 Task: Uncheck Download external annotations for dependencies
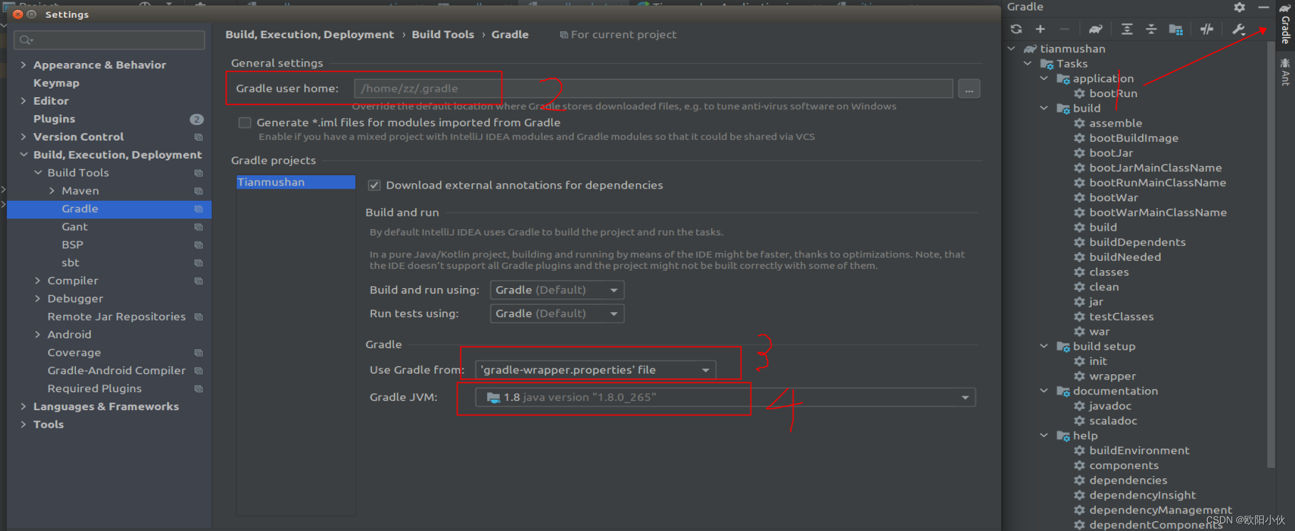click(374, 185)
